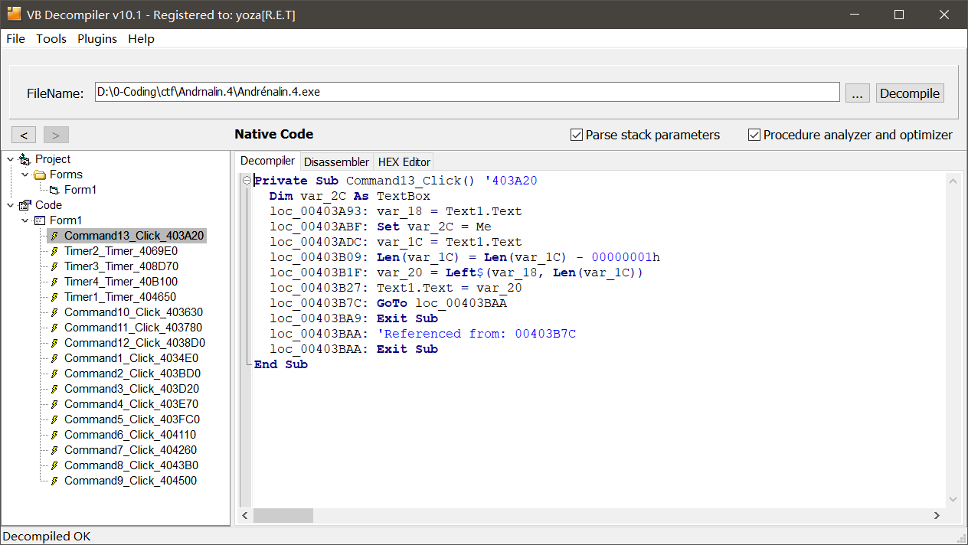Click the code pane right scroll arrow
The height and width of the screenshot is (545, 968).
pos(937,516)
